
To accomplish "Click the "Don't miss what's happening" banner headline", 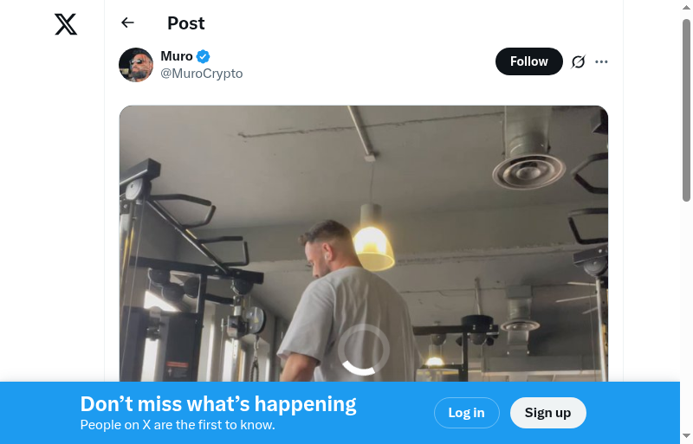I will point(218,404).
